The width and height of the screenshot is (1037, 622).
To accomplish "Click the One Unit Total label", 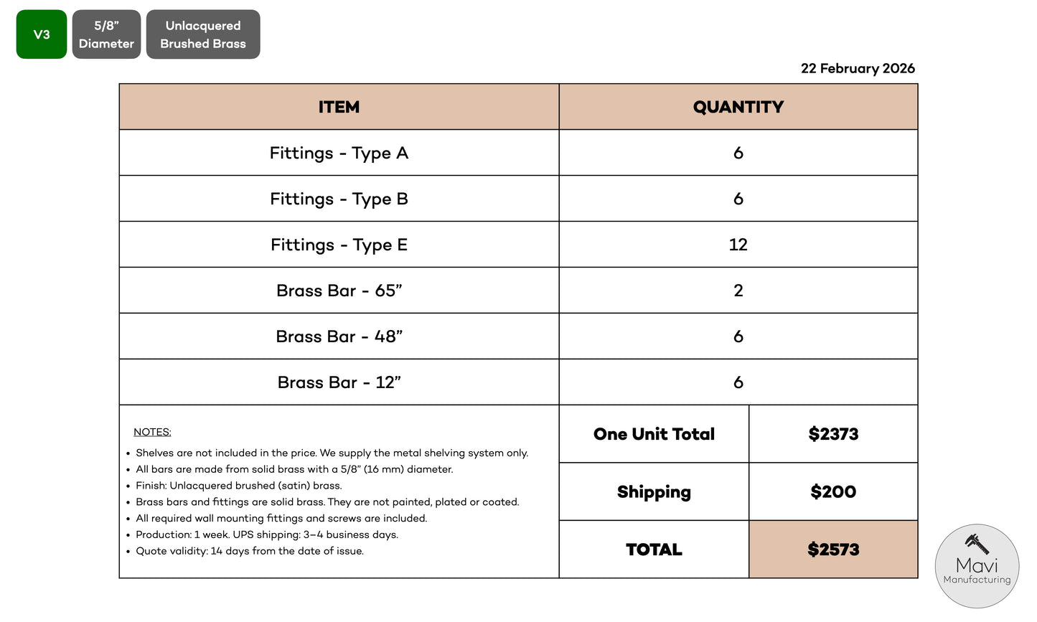I will tap(654, 434).
